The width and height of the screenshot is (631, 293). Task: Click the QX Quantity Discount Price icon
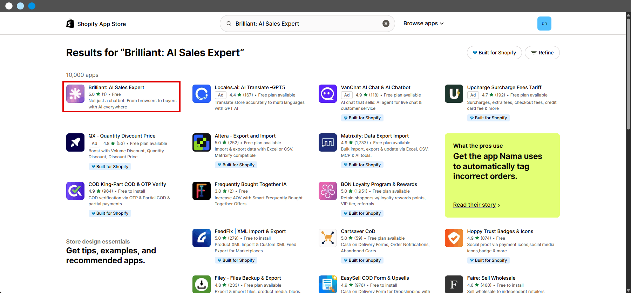(x=75, y=142)
